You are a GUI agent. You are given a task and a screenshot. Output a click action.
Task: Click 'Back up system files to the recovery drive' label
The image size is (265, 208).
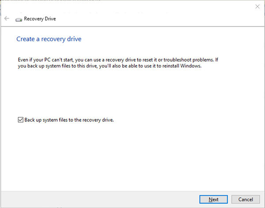point(69,120)
